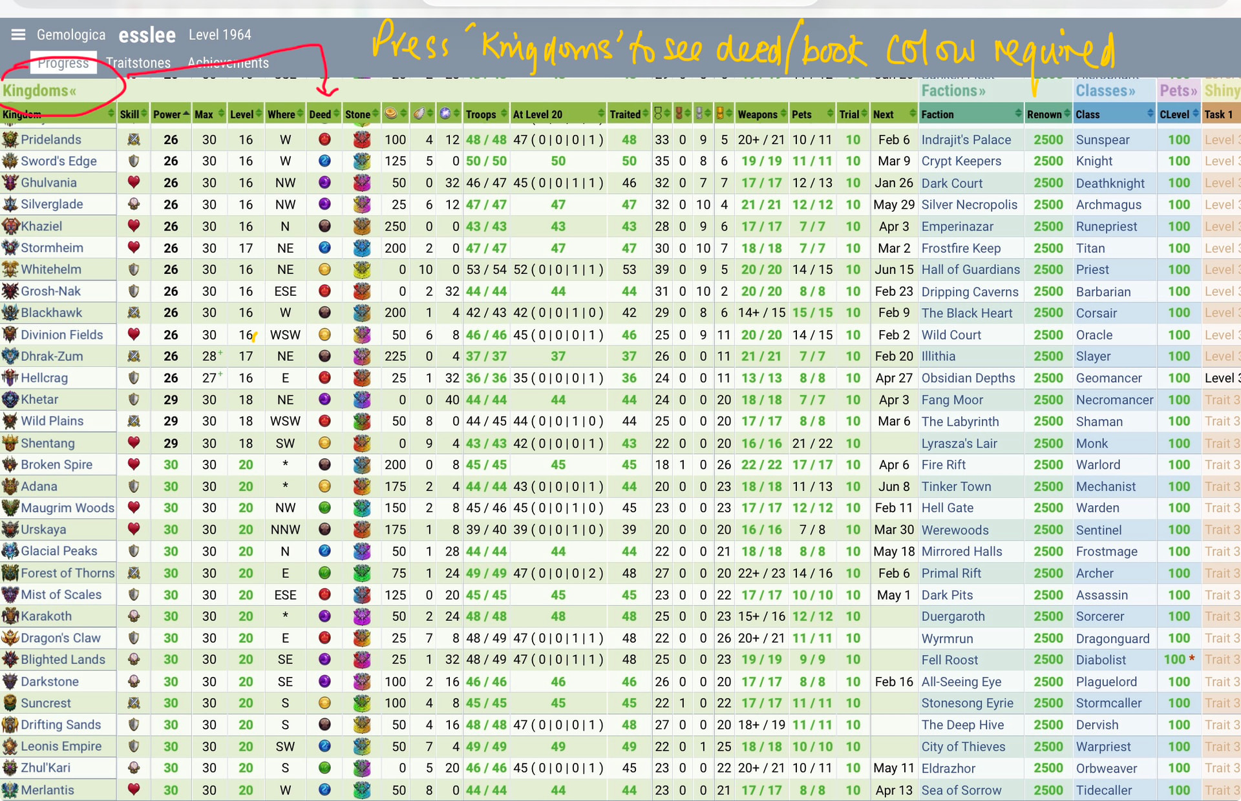Click Sword's Edge blue deed icon
Screen dimensions: 1241x801
click(324, 161)
